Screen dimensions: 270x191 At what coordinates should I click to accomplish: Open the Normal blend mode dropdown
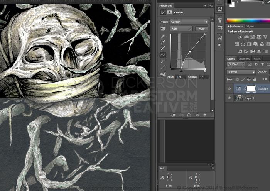click(x=241, y=72)
